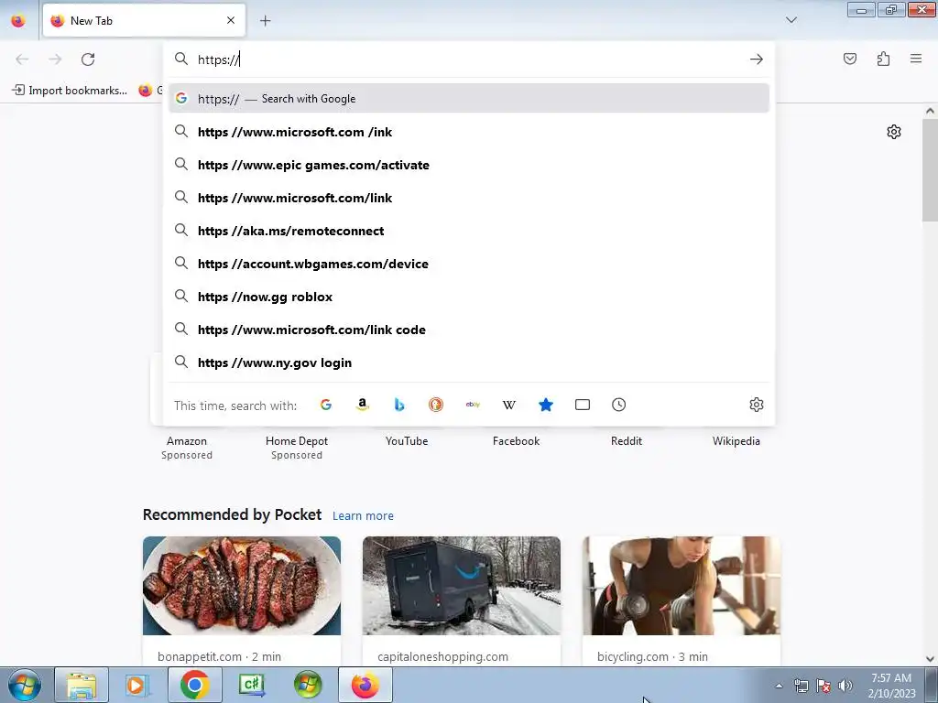Search open tabs with the tab icon
The image size is (938, 703).
pyautogui.click(x=582, y=405)
